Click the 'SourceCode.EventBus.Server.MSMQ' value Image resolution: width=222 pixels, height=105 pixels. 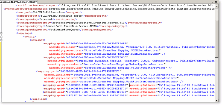point(71,26)
